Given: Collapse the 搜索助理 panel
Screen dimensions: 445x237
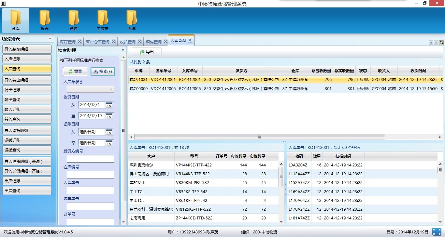Looking at the screenshot, I should click(x=123, y=50).
